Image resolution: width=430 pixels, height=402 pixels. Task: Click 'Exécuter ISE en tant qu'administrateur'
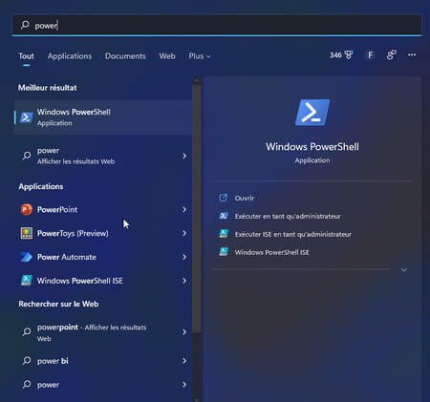[x=293, y=234]
